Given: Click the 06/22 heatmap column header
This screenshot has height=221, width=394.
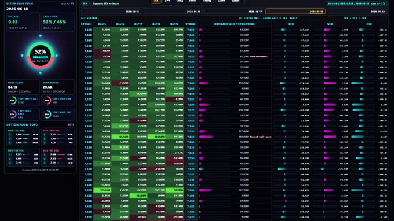Looking at the screenshot, I should pyautogui.click(x=174, y=24).
